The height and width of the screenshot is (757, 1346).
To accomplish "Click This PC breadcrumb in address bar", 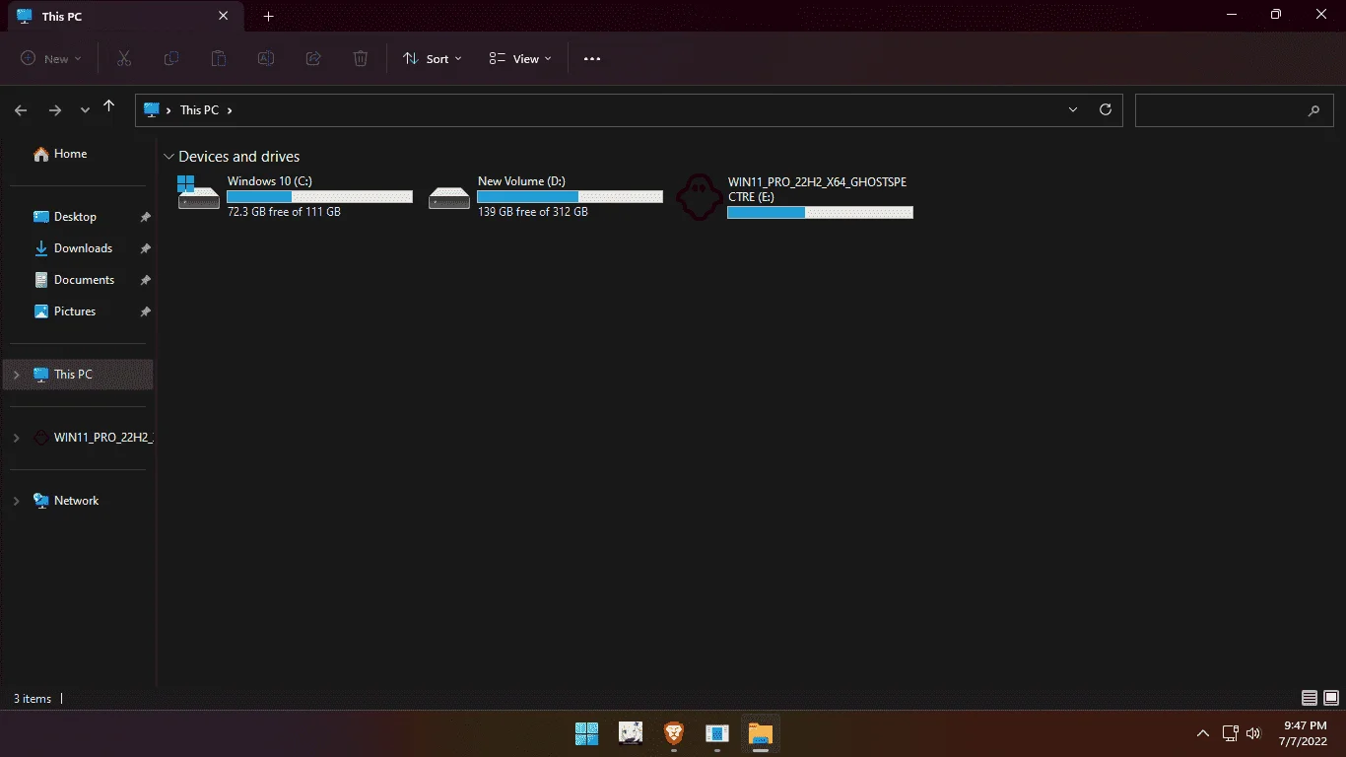I will (199, 110).
